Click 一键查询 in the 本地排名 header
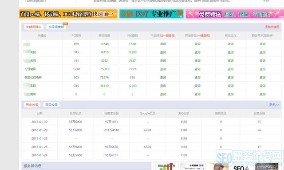The height and width of the screenshot is (170, 284). click(x=169, y=36)
